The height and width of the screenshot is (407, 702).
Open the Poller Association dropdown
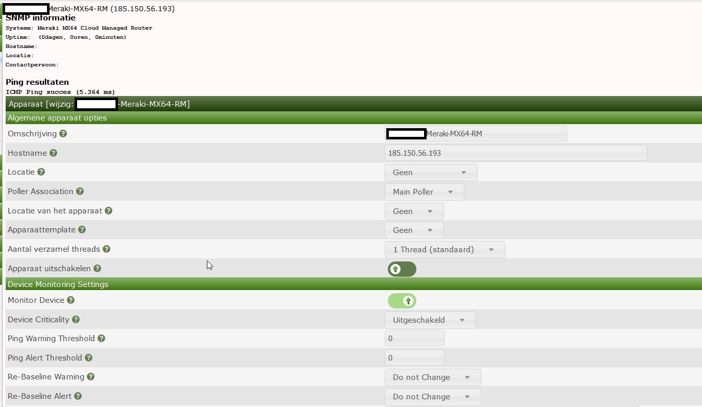pos(424,192)
